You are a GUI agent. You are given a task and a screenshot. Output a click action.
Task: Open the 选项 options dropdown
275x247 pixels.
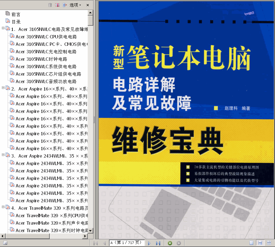[75, 5]
